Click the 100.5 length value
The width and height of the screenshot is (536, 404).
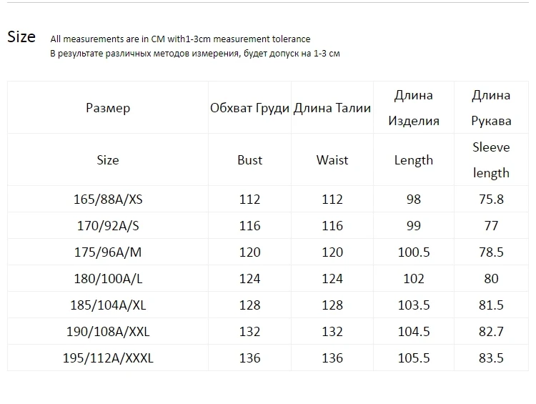coord(414,252)
